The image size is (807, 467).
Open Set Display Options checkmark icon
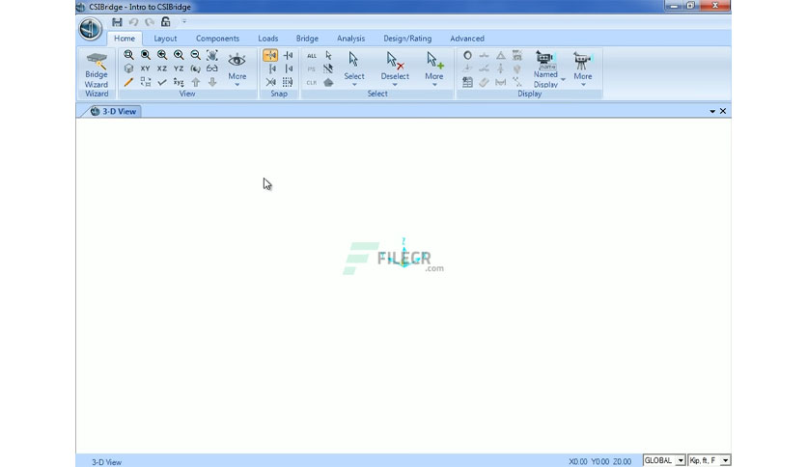pyautogui.click(x=162, y=82)
